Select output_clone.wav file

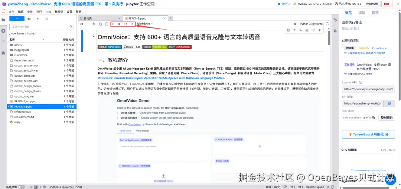42,76
